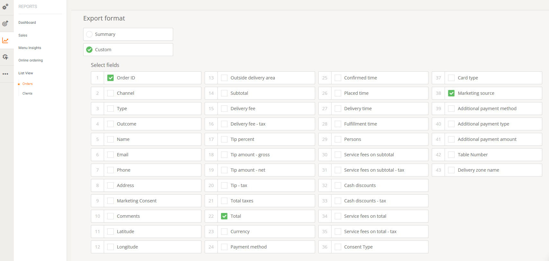Select the Summary export format radio
The image size is (549, 261).
pos(89,34)
